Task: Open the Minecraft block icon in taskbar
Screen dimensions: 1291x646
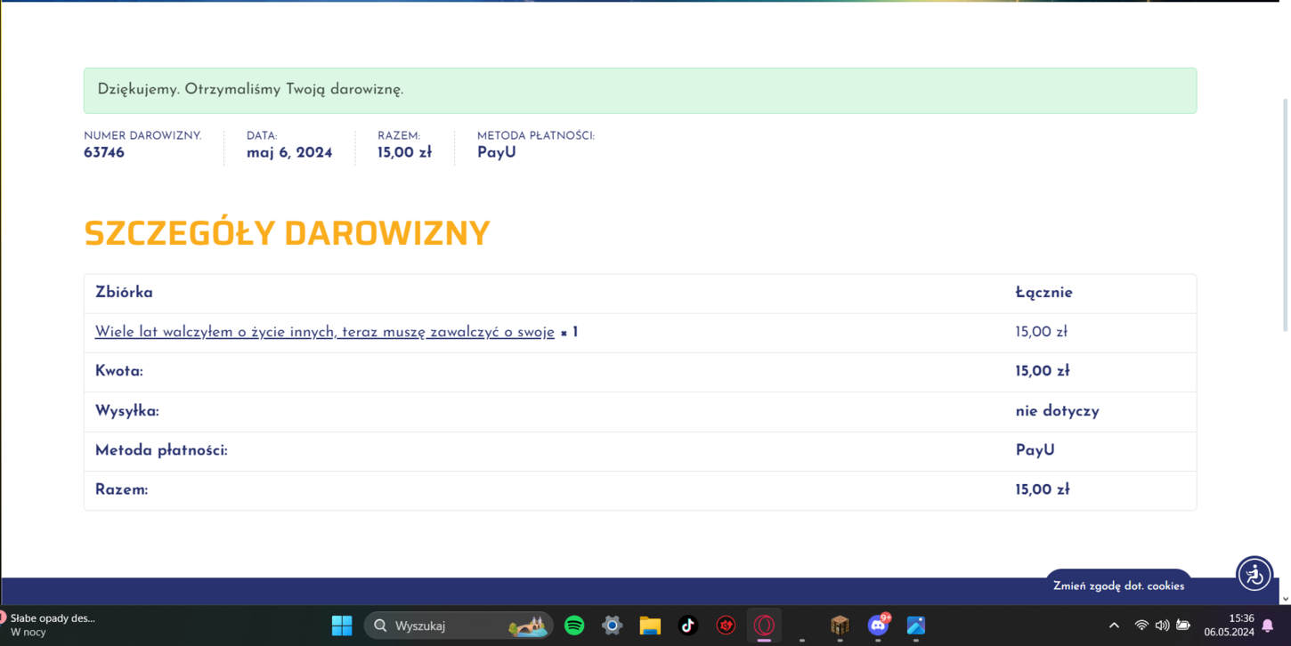Action: coord(840,626)
